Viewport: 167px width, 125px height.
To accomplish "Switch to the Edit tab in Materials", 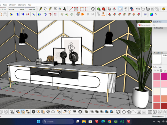I will tap(160, 67).
